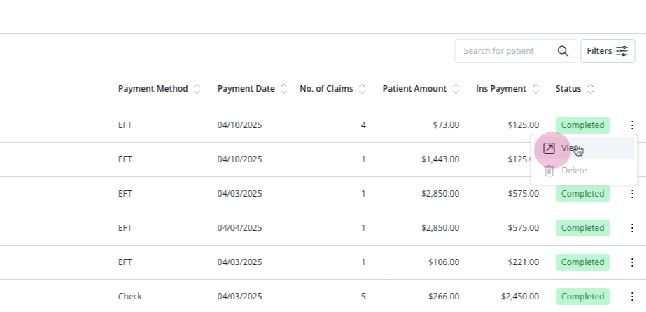
Task: Sort by Ins Payment column
Action: 535,89
